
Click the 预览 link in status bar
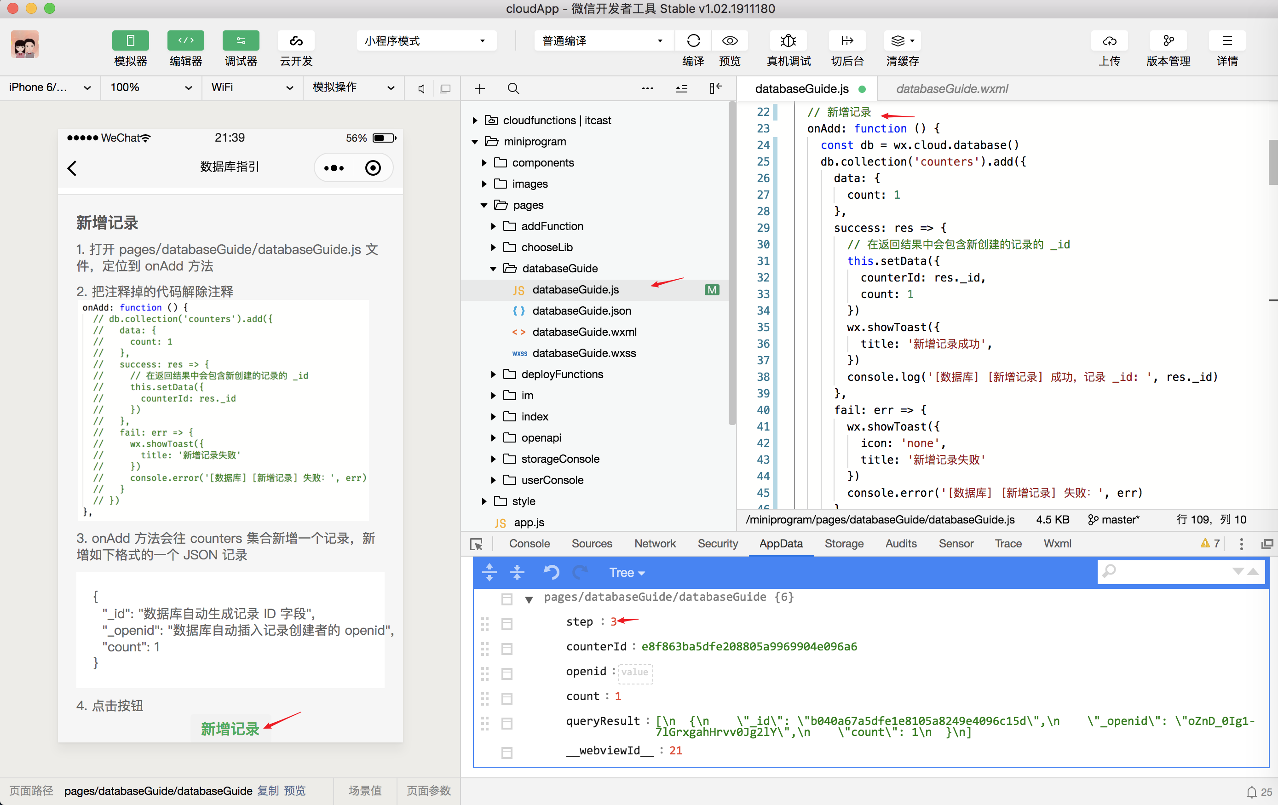pos(294,791)
